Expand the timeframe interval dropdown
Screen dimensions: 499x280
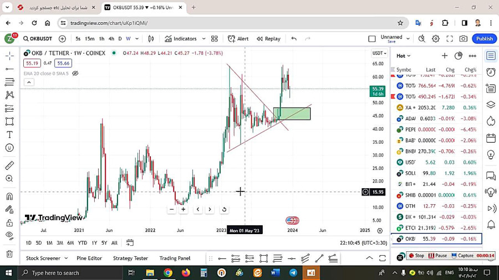point(137,39)
